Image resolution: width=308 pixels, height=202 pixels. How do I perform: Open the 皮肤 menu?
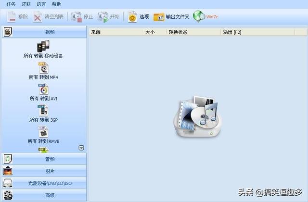click(x=26, y=4)
